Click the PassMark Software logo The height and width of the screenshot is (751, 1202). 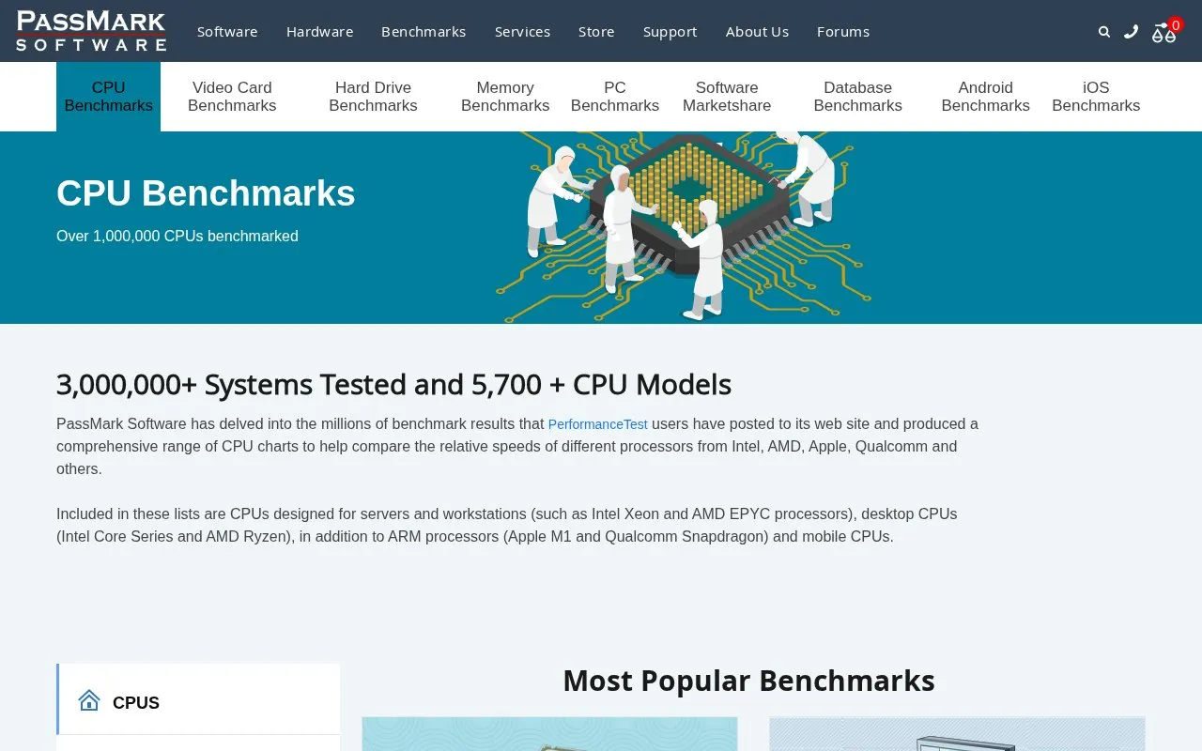click(x=91, y=31)
